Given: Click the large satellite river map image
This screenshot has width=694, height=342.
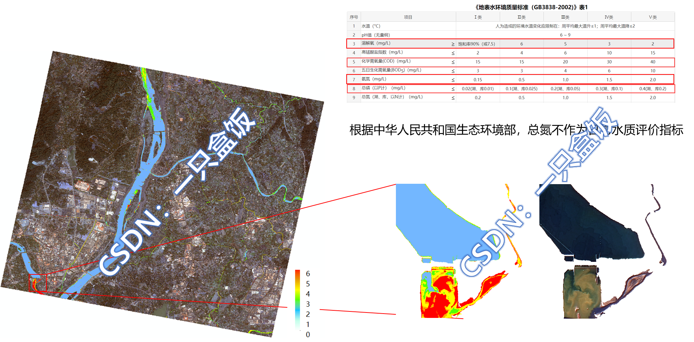Looking at the screenshot, I should pyautogui.click(x=162, y=194).
